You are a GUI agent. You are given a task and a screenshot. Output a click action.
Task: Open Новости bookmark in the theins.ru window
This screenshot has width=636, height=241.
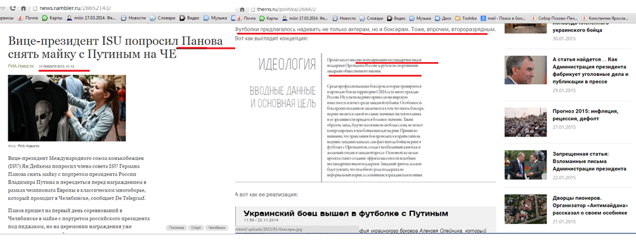tap(344, 18)
